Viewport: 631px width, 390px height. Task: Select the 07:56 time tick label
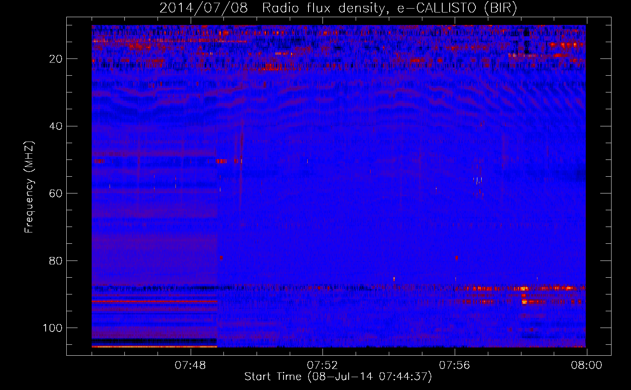455,365
